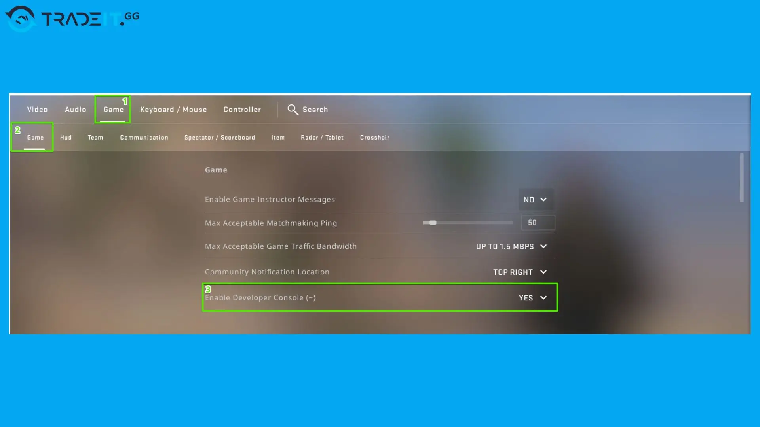Open the Video settings tab
The image size is (760, 427).
point(37,110)
